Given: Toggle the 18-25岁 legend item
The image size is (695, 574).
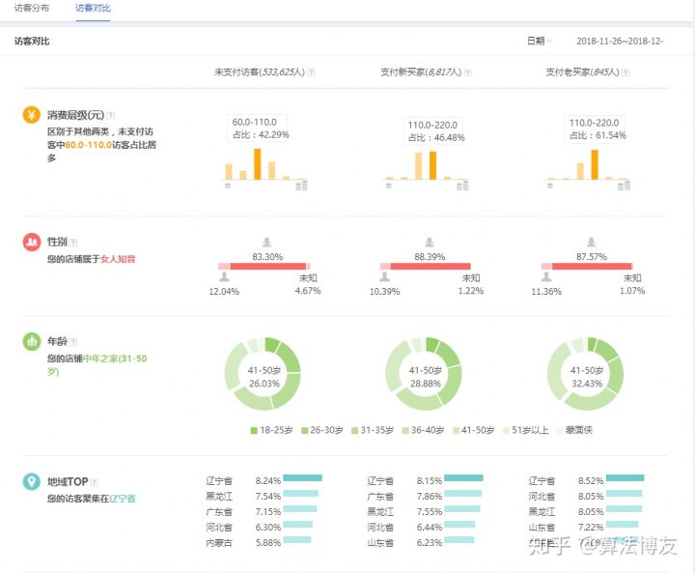Looking at the screenshot, I should 272,430.
